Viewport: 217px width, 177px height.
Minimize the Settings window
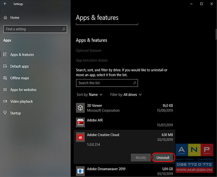point(191,4)
